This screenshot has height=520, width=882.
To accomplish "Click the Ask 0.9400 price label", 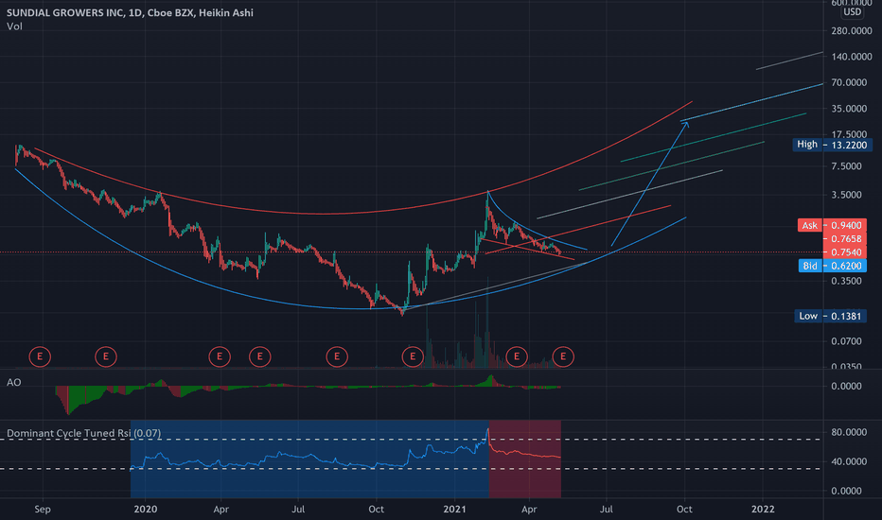I will pyautogui.click(x=832, y=225).
